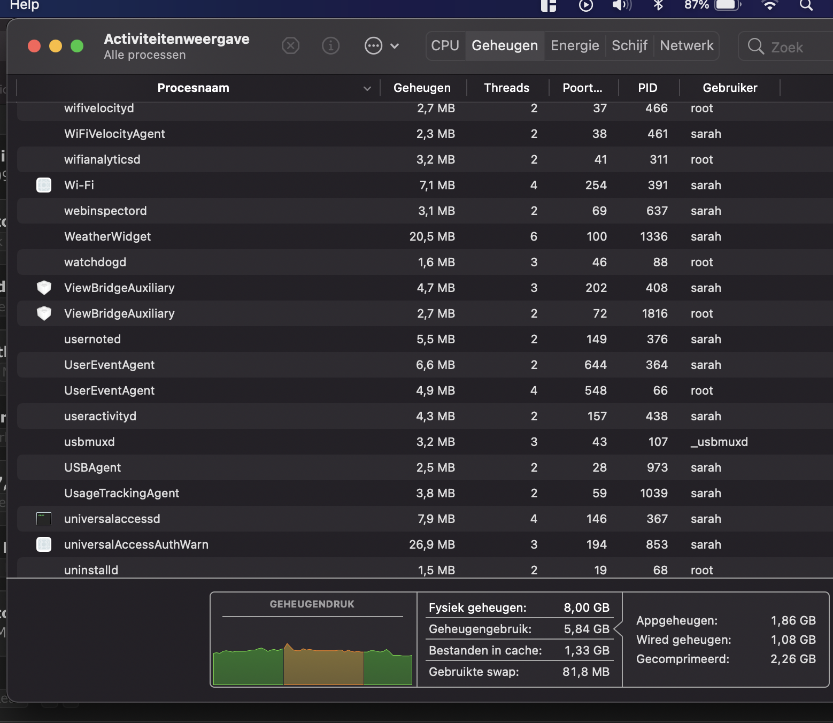Image resolution: width=833 pixels, height=723 pixels.
Task: Open the Bluetooth menu bar icon
Action: coord(658,5)
